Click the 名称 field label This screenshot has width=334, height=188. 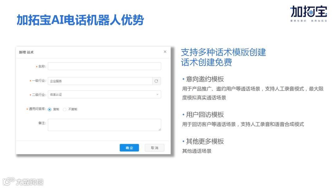pos(42,66)
